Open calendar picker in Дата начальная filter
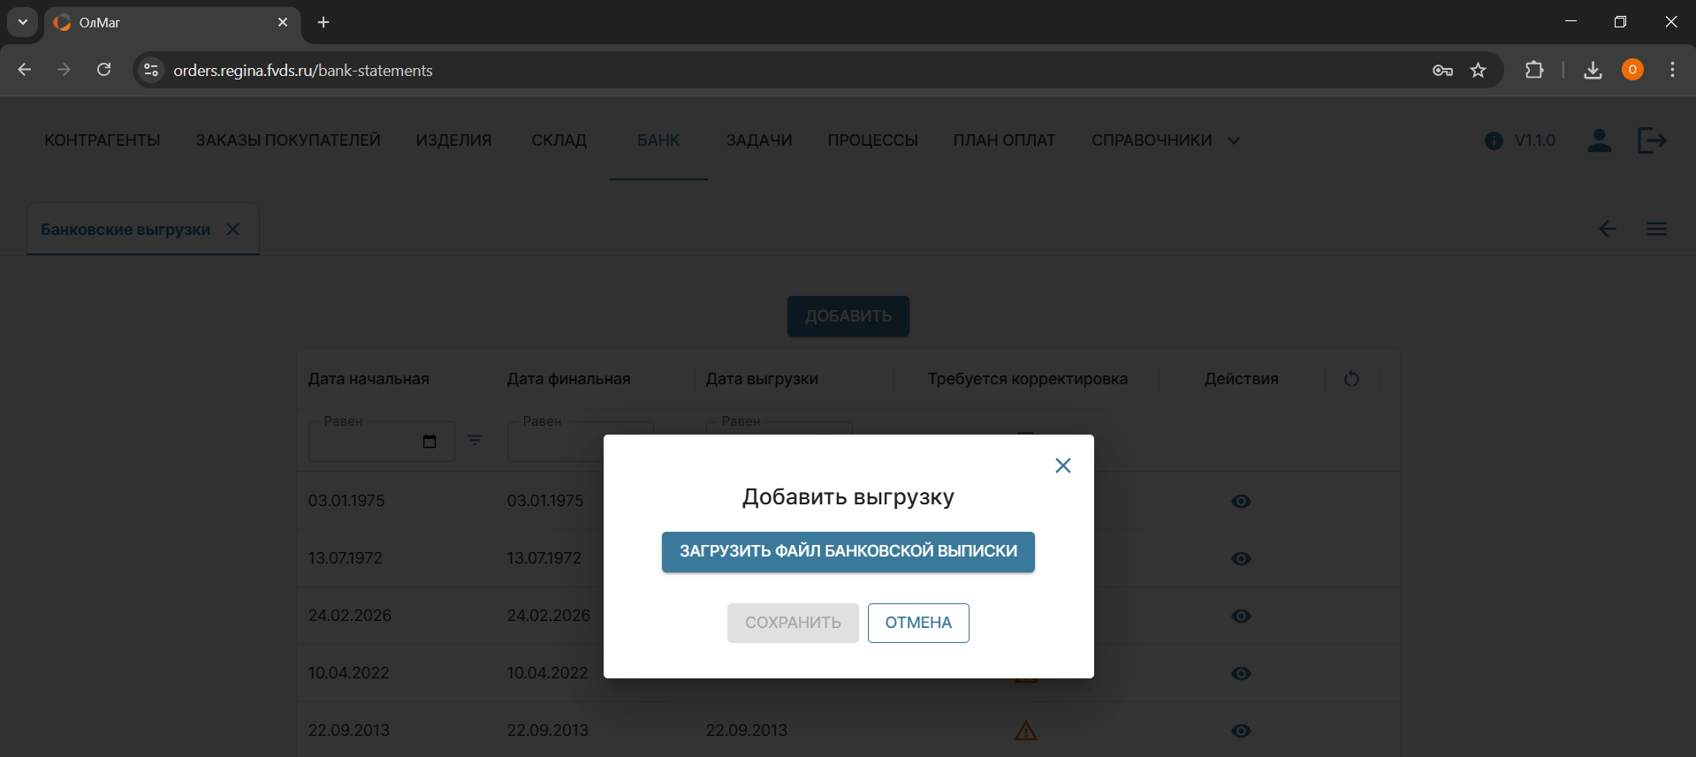 click(430, 442)
